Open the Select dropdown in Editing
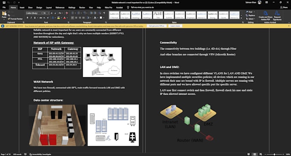291x156 pixels. coord(250,19)
